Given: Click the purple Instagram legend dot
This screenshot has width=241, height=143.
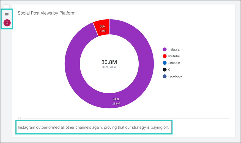Looking at the screenshot, I should (165, 50).
